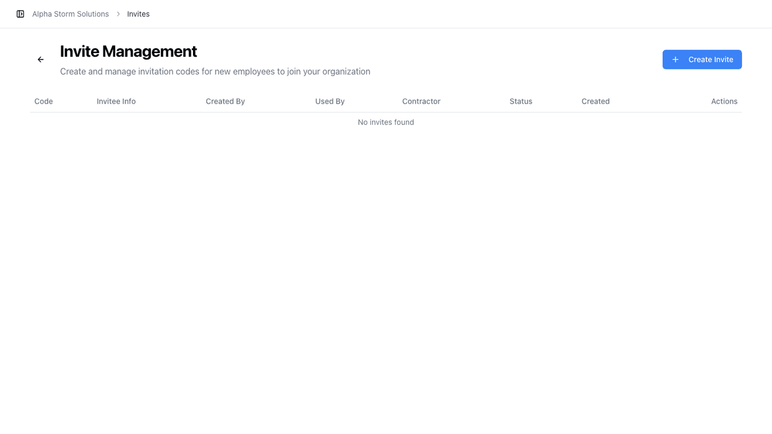Click the Contractor column header
The width and height of the screenshot is (772, 434).
pyautogui.click(x=422, y=101)
